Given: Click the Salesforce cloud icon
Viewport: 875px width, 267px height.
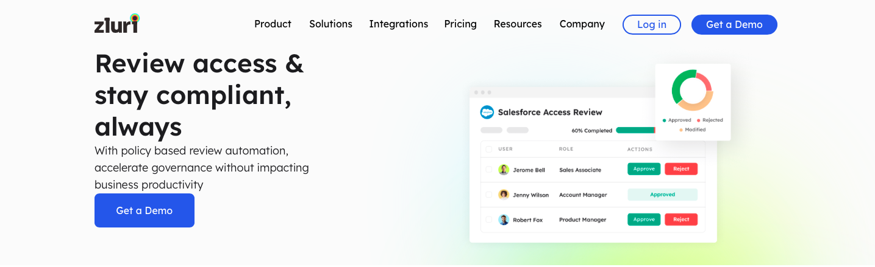Looking at the screenshot, I should (487, 112).
